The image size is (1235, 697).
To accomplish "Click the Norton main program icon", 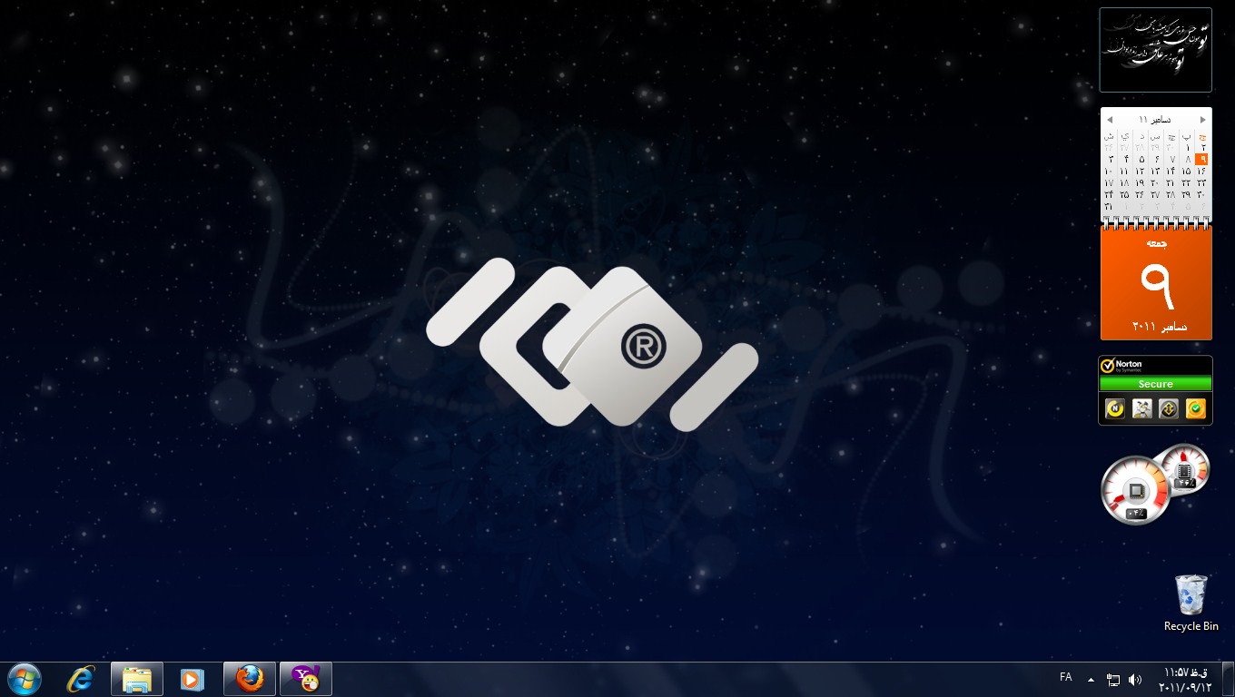I will click(1114, 409).
